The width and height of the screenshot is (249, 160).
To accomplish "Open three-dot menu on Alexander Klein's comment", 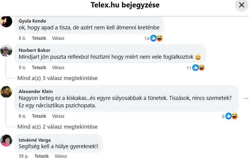I will 246,98.
